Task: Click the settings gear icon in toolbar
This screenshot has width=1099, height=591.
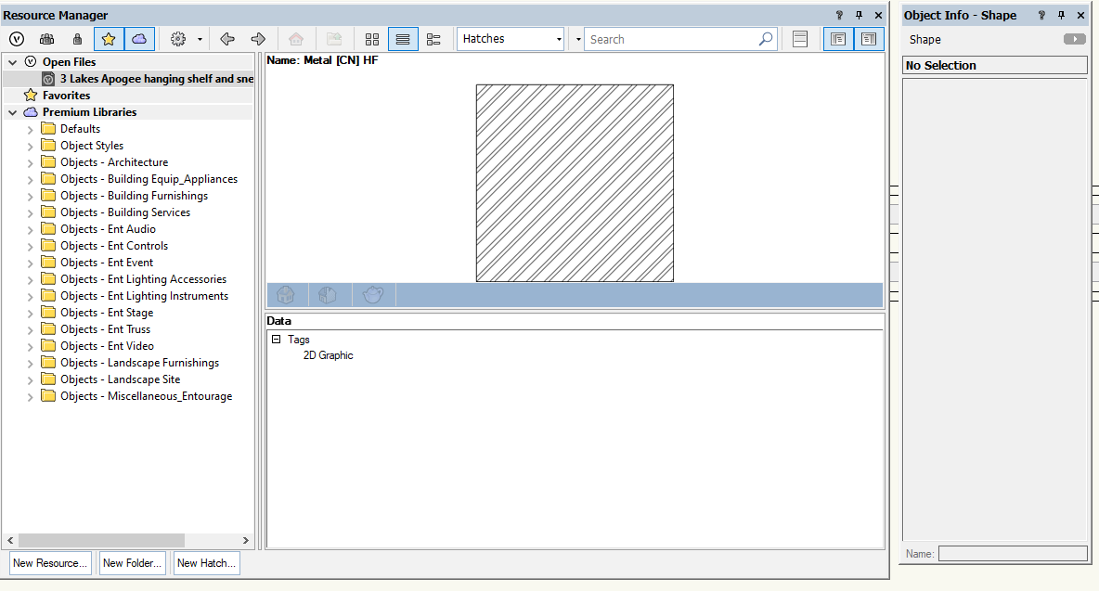Action: click(178, 39)
